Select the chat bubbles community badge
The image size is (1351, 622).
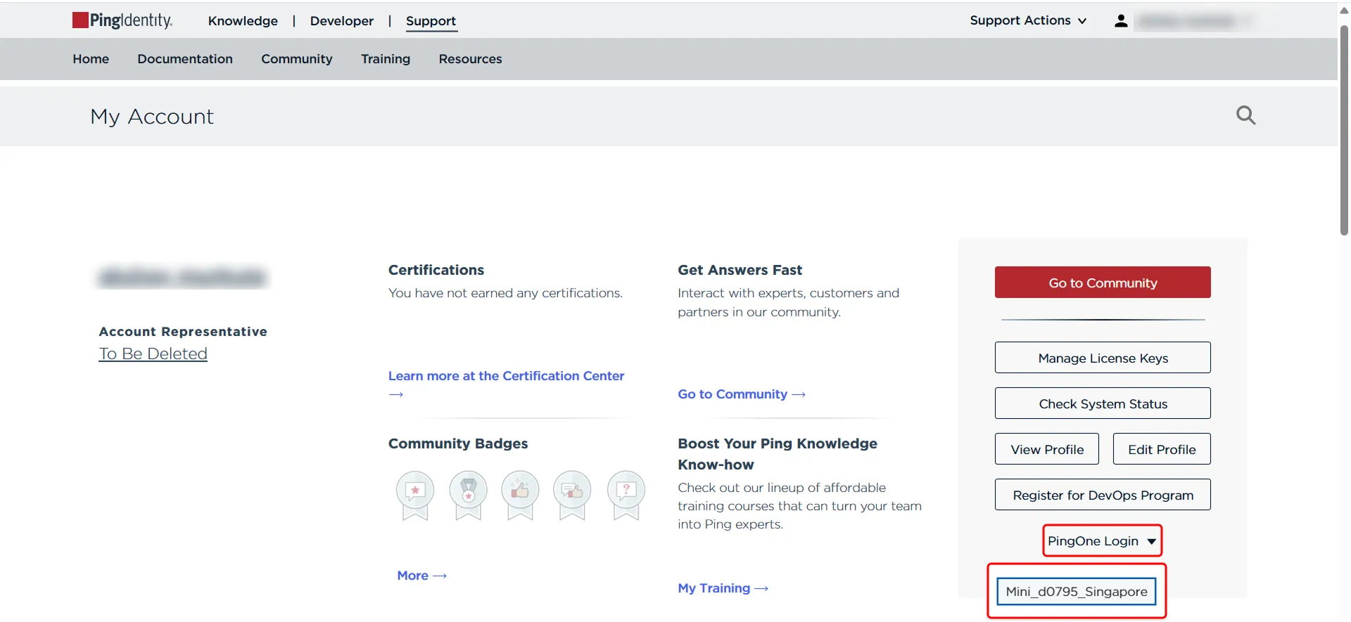pyautogui.click(x=572, y=495)
